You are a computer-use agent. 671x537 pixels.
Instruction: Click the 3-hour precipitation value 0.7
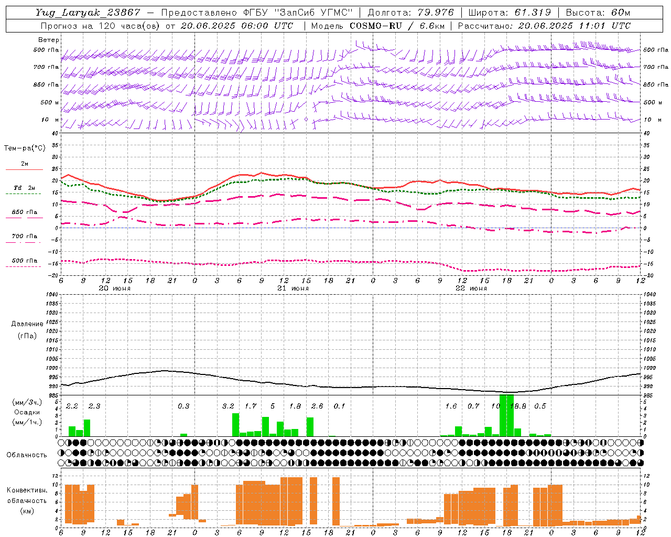[x=473, y=406]
